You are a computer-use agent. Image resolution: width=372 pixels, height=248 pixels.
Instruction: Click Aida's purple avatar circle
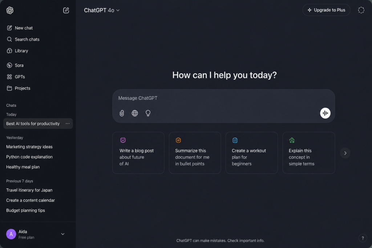[x=11, y=234]
